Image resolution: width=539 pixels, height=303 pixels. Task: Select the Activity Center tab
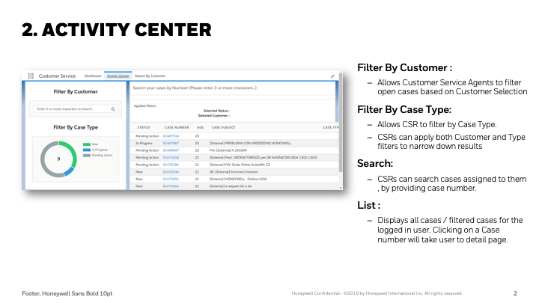coord(118,76)
